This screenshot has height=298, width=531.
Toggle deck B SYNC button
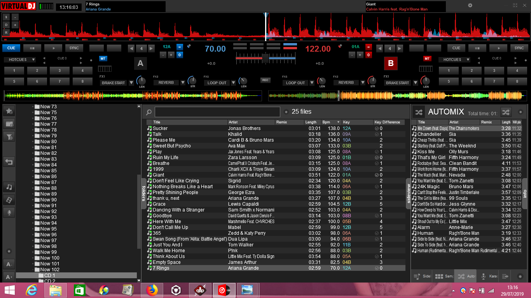coord(519,48)
